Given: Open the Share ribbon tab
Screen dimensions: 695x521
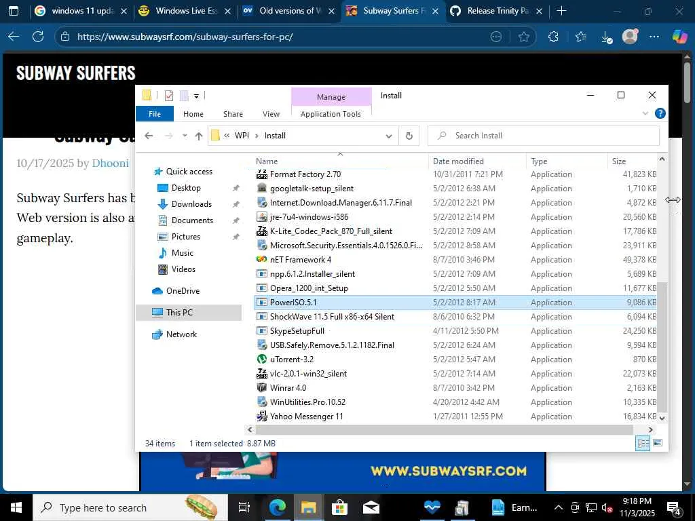Looking at the screenshot, I should pos(233,114).
